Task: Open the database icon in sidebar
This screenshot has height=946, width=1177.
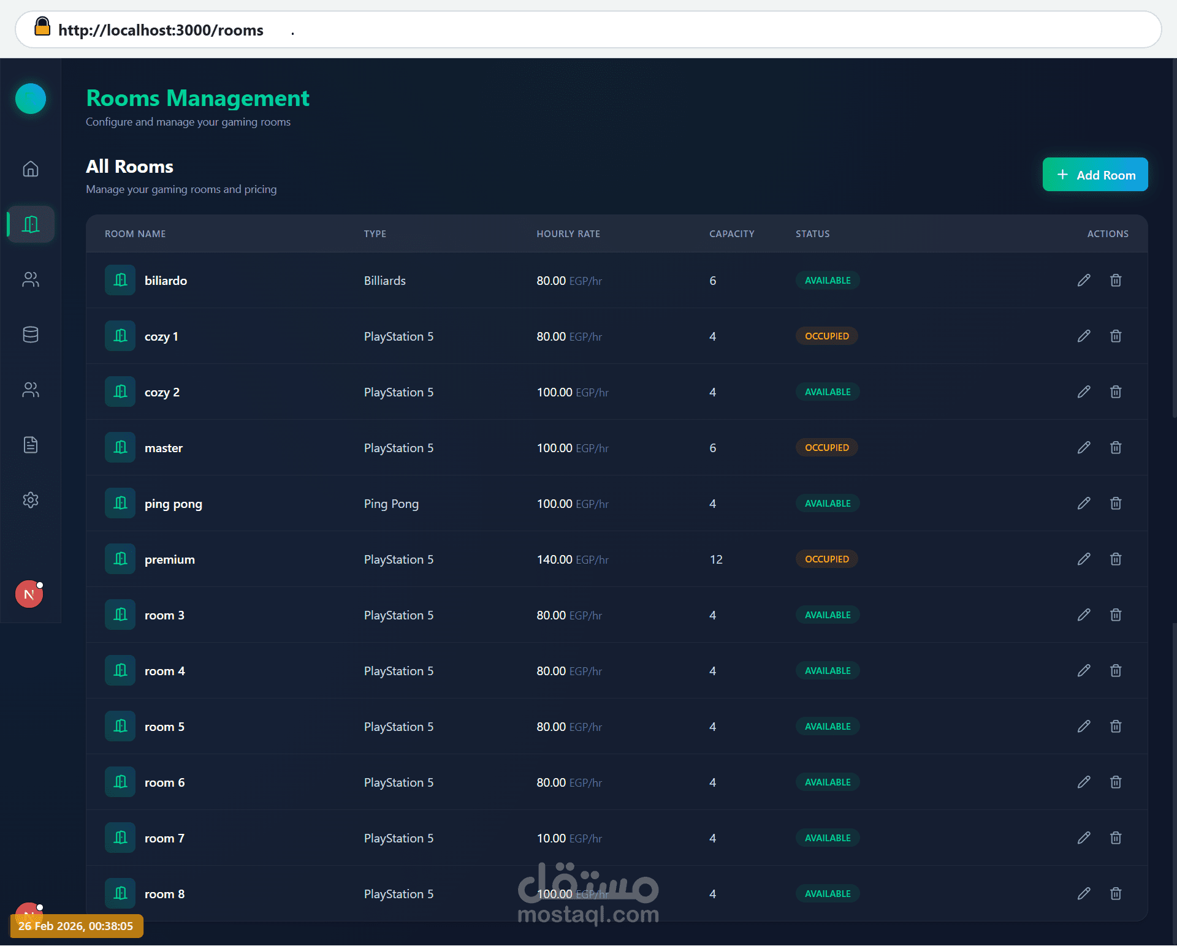Action: point(31,335)
